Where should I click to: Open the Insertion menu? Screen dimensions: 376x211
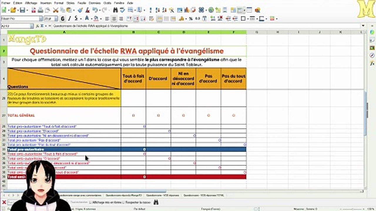[x=46, y=3]
